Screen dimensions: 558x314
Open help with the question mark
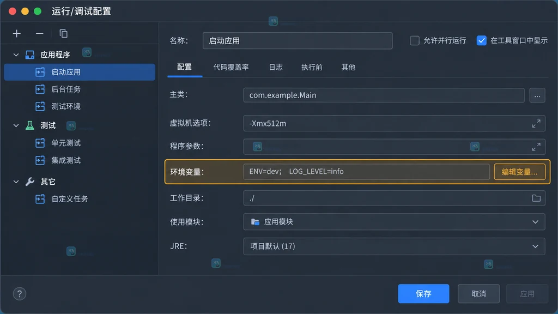tap(20, 294)
